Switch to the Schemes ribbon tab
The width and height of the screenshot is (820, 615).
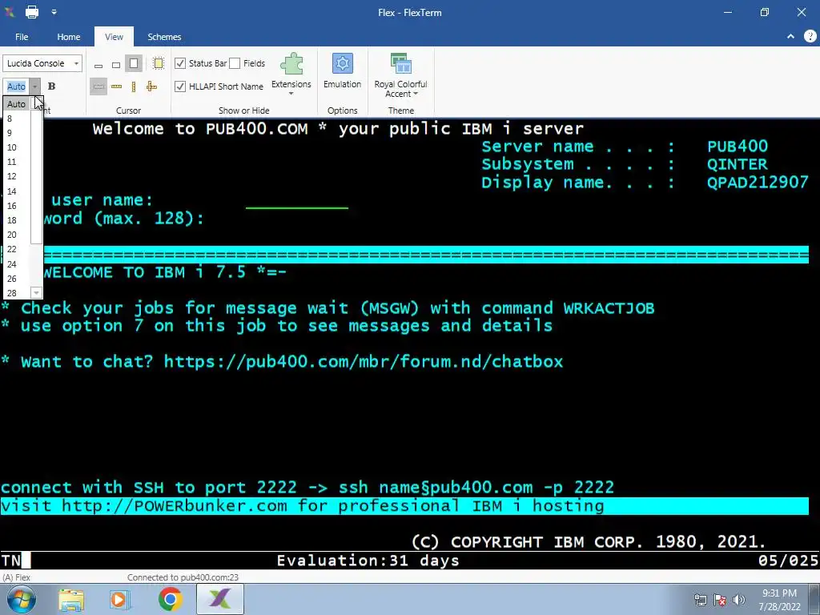164,37
